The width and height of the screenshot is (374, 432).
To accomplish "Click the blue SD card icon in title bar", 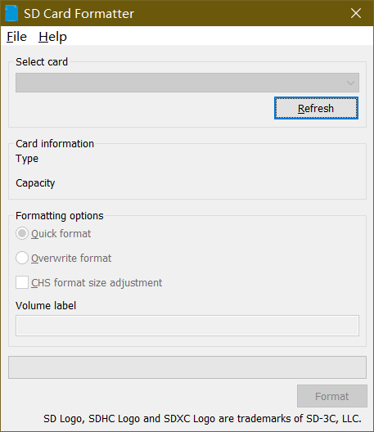I will pos(11,13).
